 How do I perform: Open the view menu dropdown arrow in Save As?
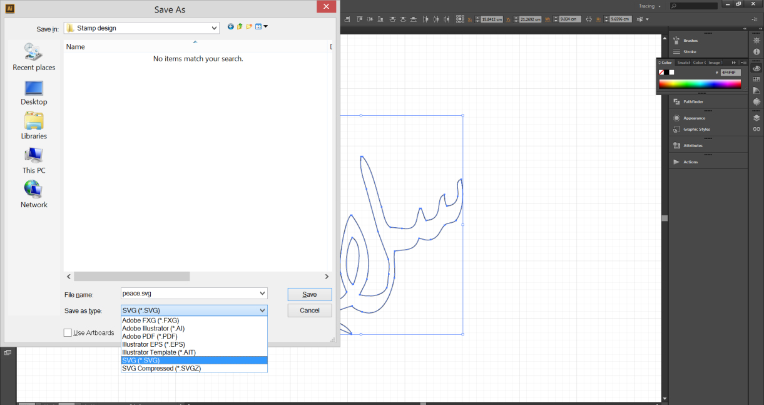coord(266,26)
